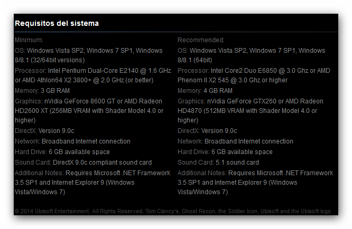This screenshot has width=352, height=229.
Task: Select the Minimum label
Action: (x=29, y=40)
